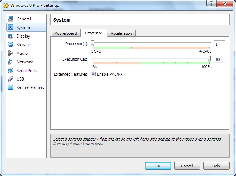Screen dimensions: 236x176
Task: Open the USB plug icon
Action: (10, 79)
